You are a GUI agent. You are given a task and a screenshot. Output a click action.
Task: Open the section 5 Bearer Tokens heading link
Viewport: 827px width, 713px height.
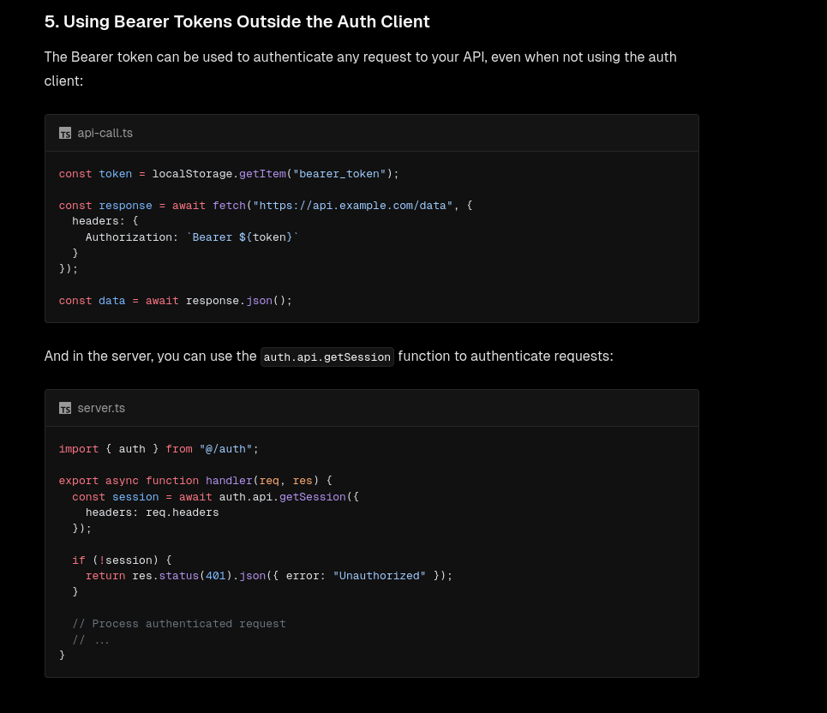[x=237, y=21]
